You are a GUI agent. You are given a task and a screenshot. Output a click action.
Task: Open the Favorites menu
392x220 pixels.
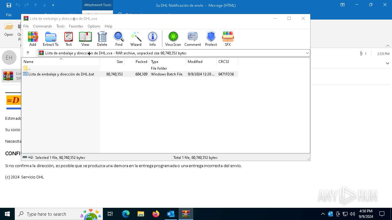[76, 26]
